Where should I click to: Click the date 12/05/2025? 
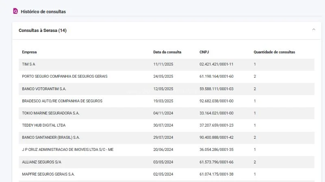[163, 89]
